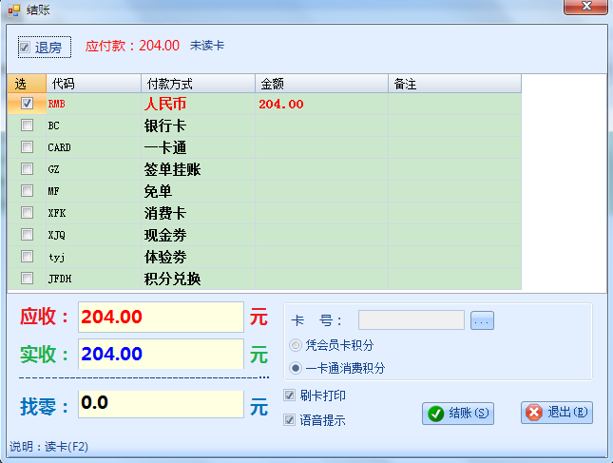The image size is (613, 463).
Task: Click the 备注 column header
Action: [454, 84]
